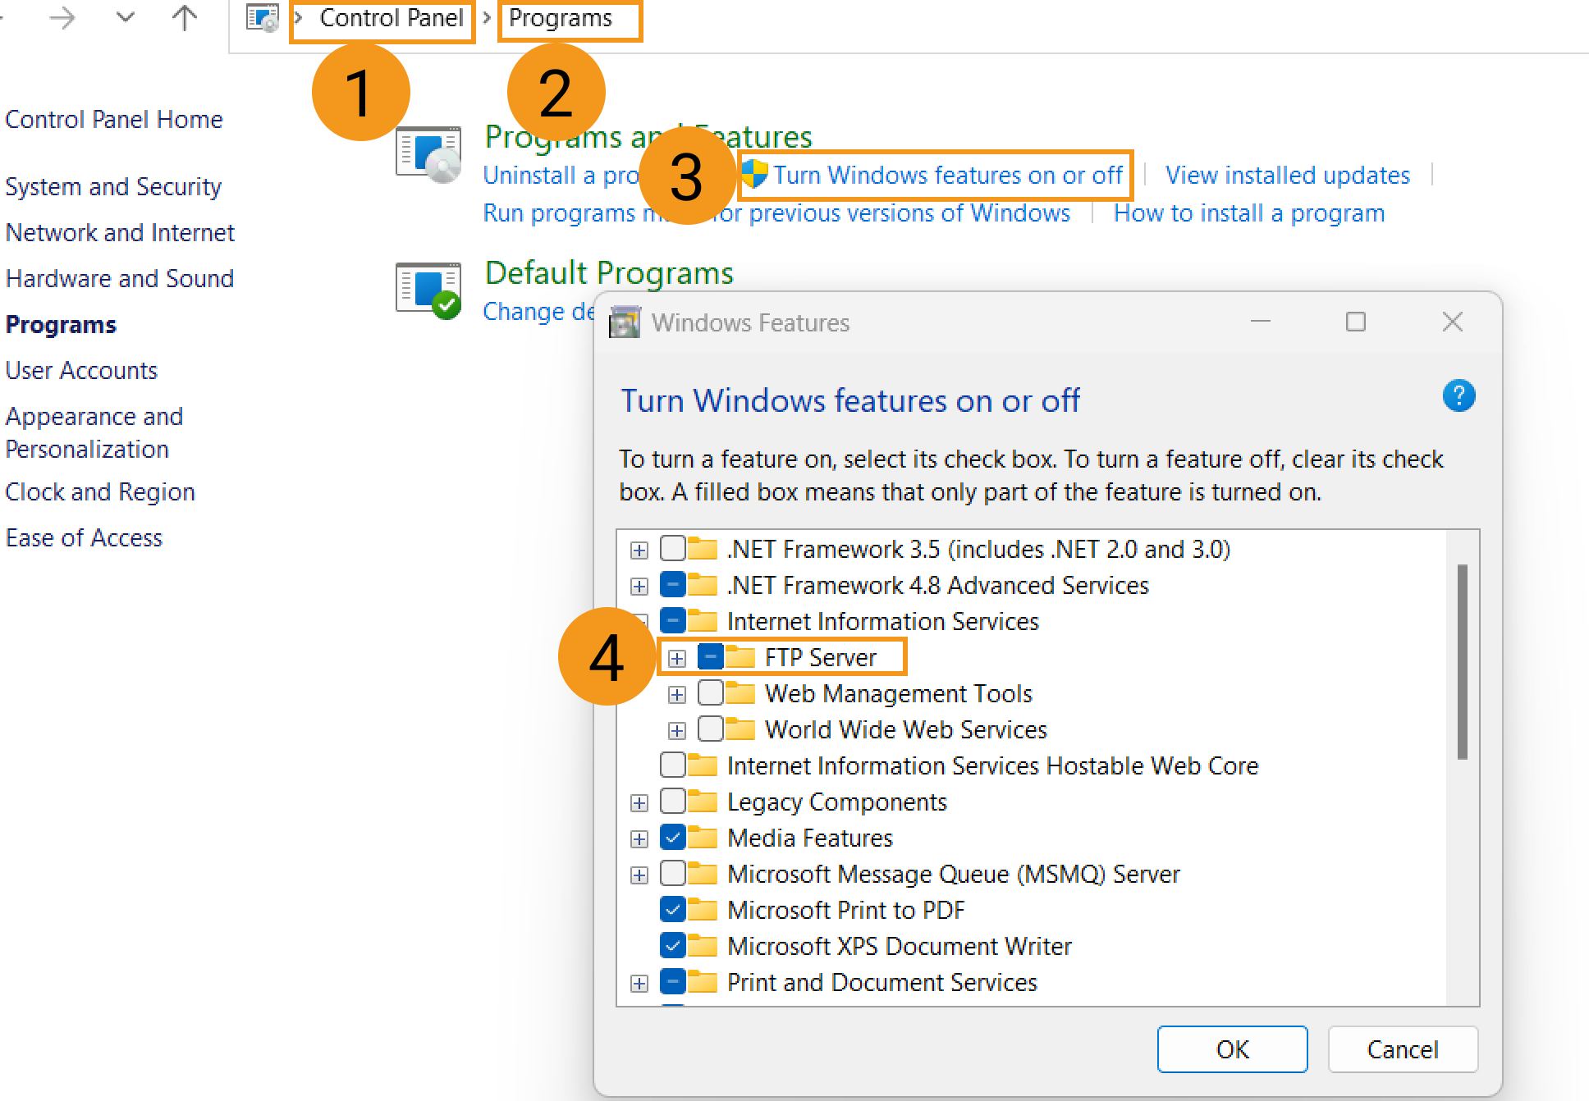Viewport: 1589px width, 1101px height.
Task: Click the OK button
Action: pos(1231,1049)
